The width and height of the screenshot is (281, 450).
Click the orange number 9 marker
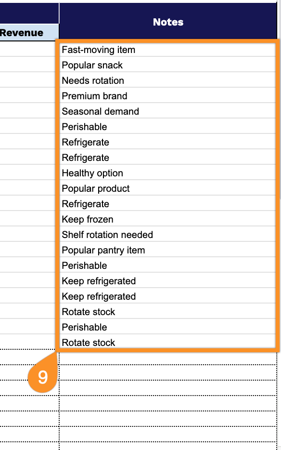(43, 377)
